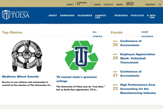Click the search magnifier icon
Screen dimensions: 163x109
(160, 5)
